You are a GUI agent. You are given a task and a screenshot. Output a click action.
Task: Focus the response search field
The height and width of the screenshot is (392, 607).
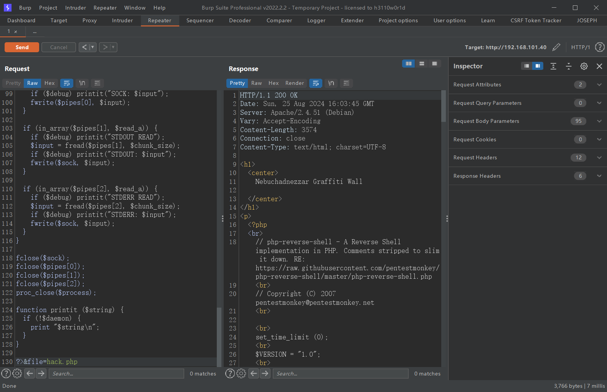tap(340, 374)
